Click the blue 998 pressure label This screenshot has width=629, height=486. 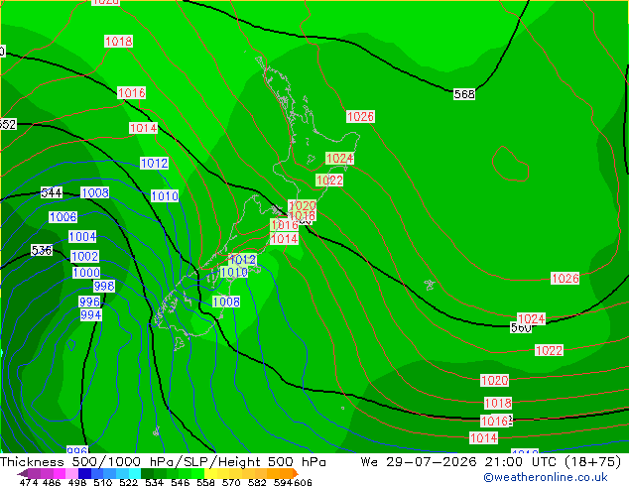104,287
